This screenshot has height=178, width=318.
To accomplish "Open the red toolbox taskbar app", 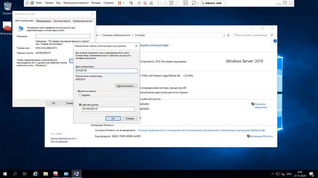I will click(56, 174).
